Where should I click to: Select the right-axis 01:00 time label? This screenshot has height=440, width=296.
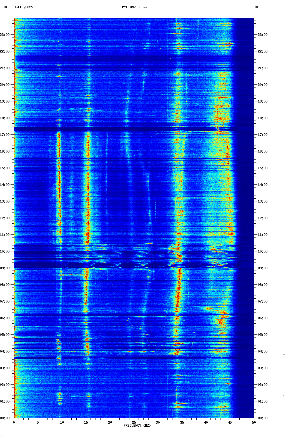point(263,401)
